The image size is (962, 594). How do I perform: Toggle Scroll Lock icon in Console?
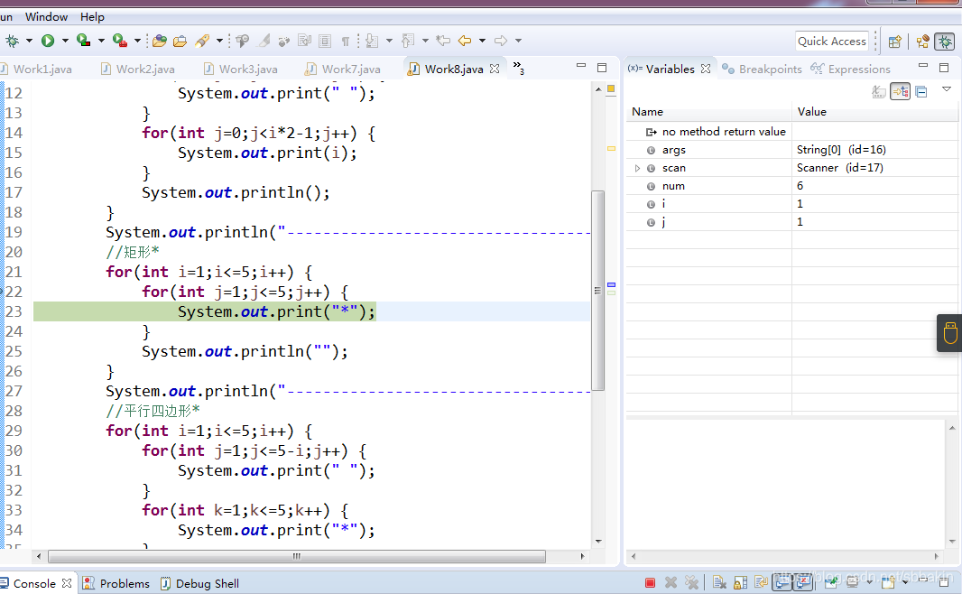pyautogui.click(x=741, y=582)
